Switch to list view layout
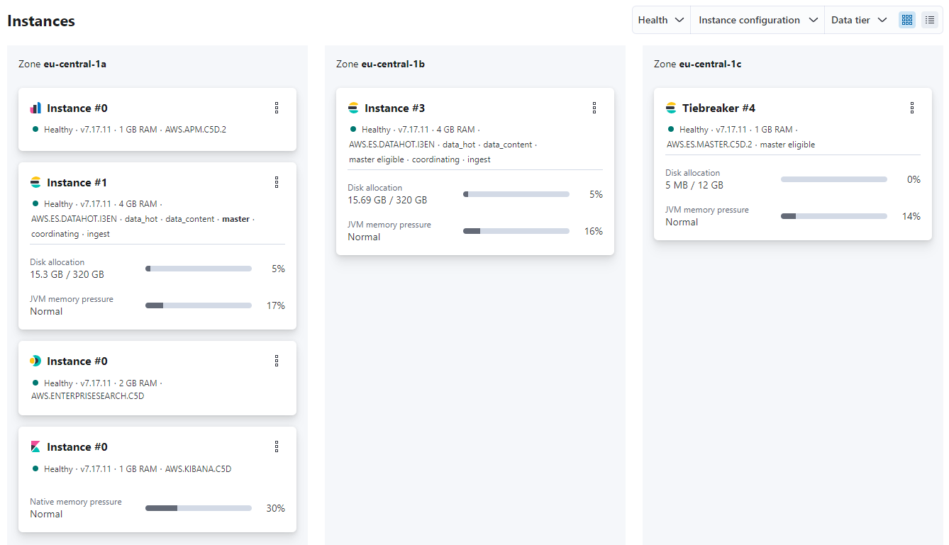 pyautogui.click(x=929, y=20)
